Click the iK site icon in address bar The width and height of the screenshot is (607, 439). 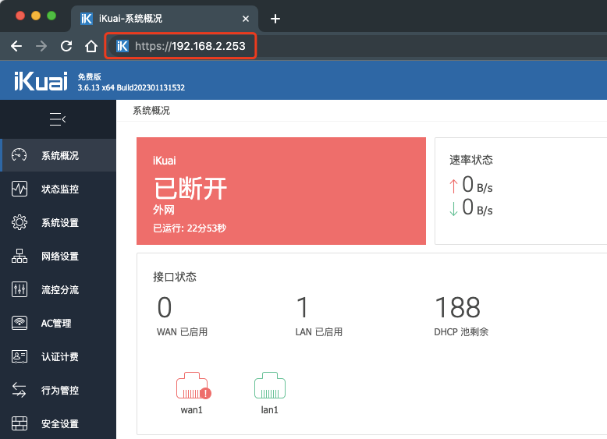tap(122, 46)
